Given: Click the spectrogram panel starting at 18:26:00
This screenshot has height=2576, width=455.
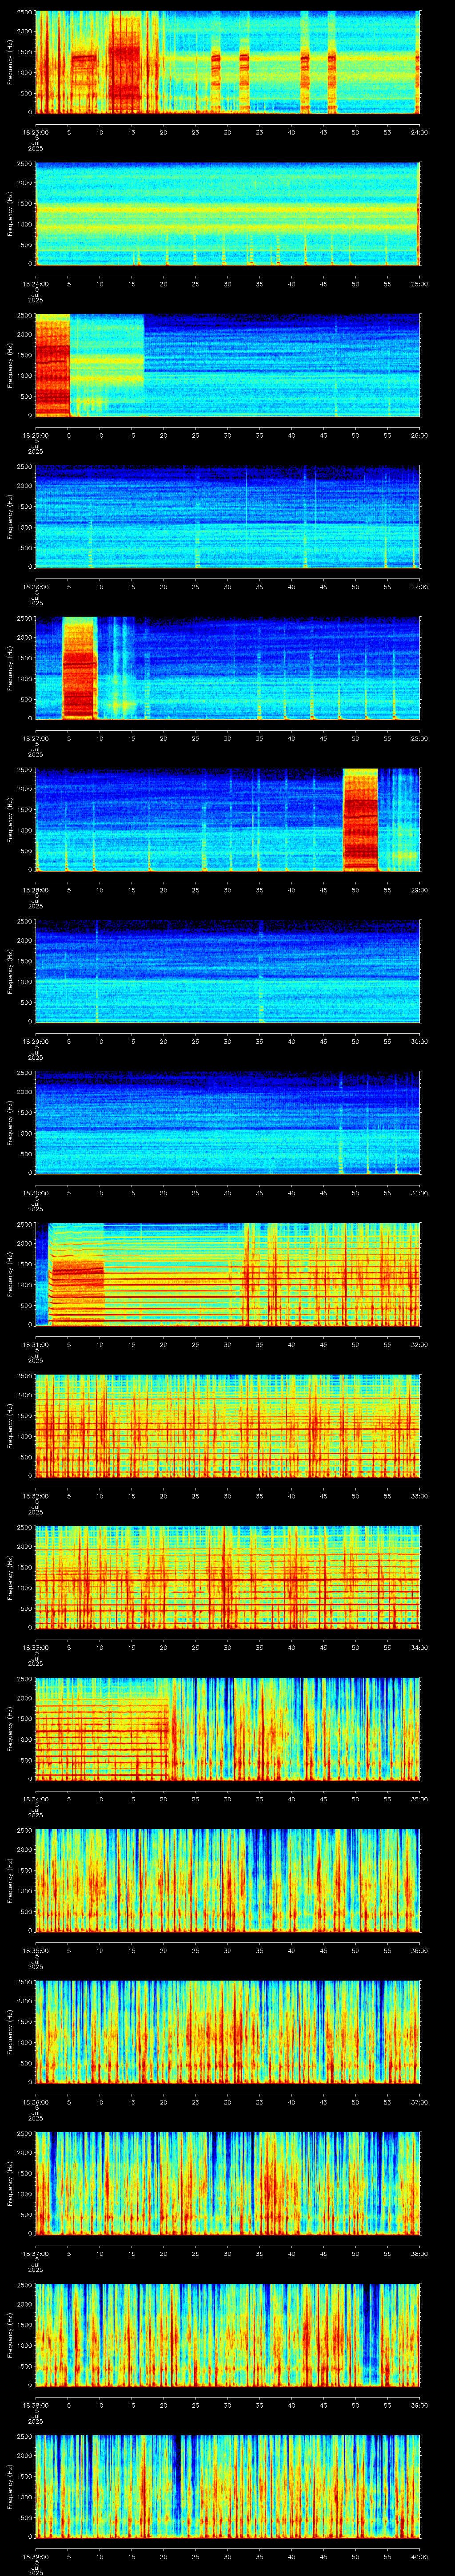Looking at the screenshot, I should (x=227, y=516).
